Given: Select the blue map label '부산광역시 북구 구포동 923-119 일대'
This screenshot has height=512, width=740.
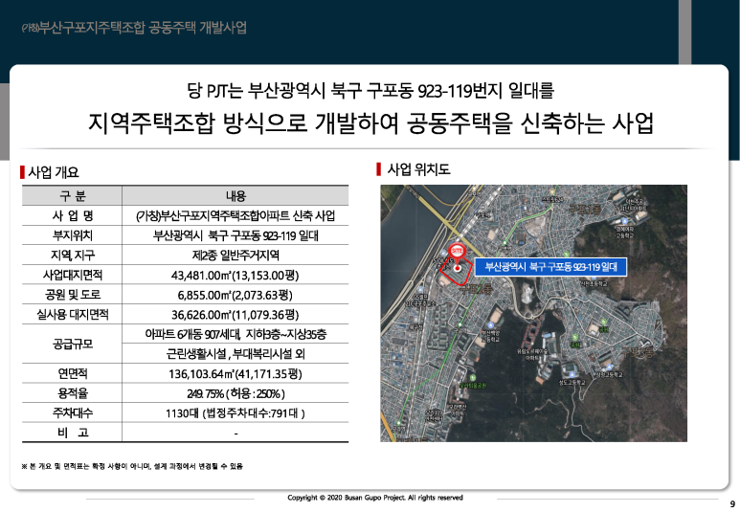Looking at the screenshot, I should coord(550,267).
